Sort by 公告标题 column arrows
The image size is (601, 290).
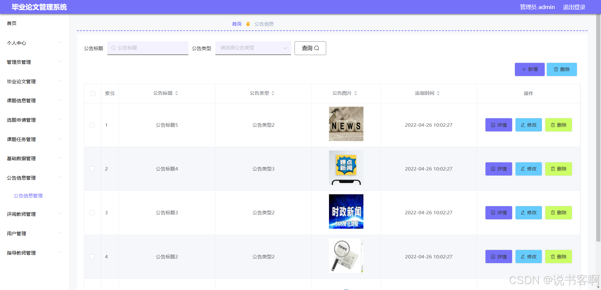click(x=177, y=93)
